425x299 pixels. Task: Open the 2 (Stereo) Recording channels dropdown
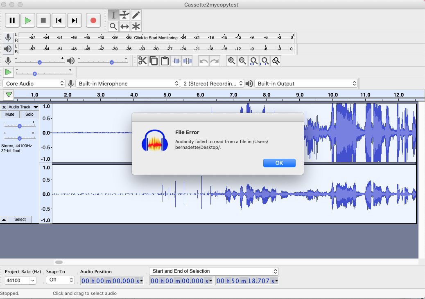click(212, 83)
